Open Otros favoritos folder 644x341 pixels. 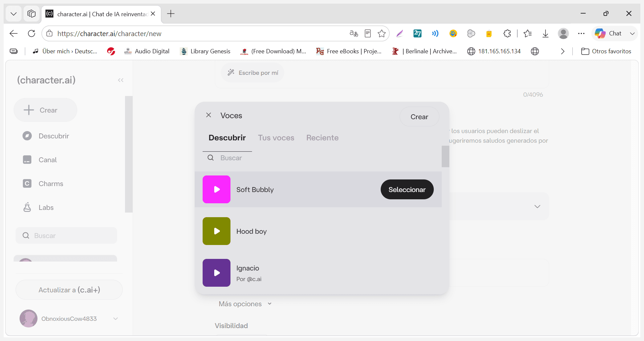606,51
